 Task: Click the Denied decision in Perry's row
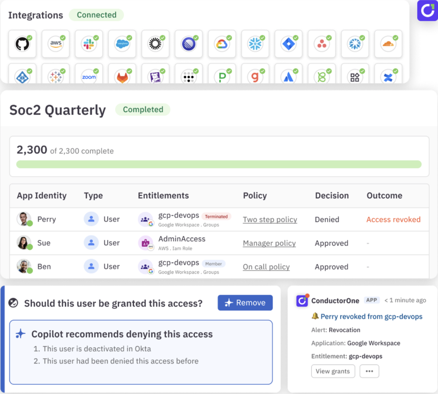pos(327,219)
